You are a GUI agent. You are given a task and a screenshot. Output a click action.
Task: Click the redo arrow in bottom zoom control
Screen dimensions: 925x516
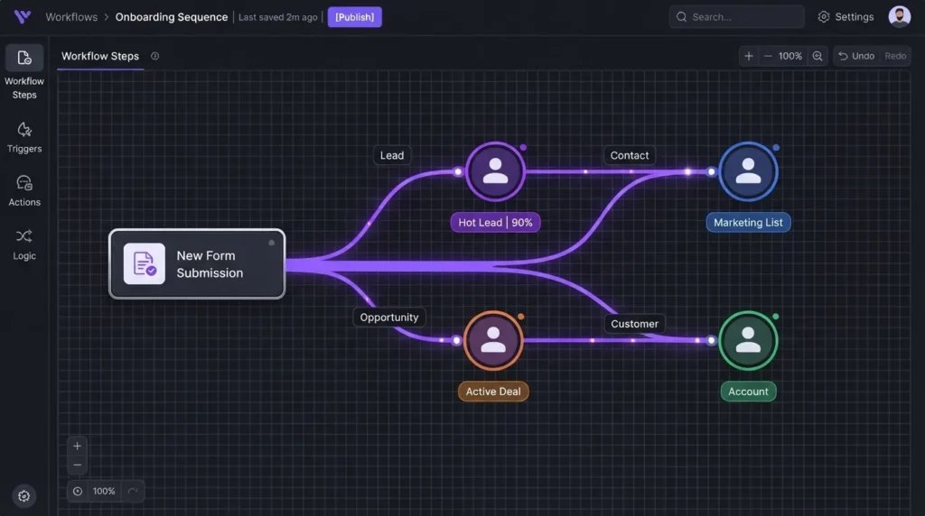pyautogui.click(x=133, y=492)
